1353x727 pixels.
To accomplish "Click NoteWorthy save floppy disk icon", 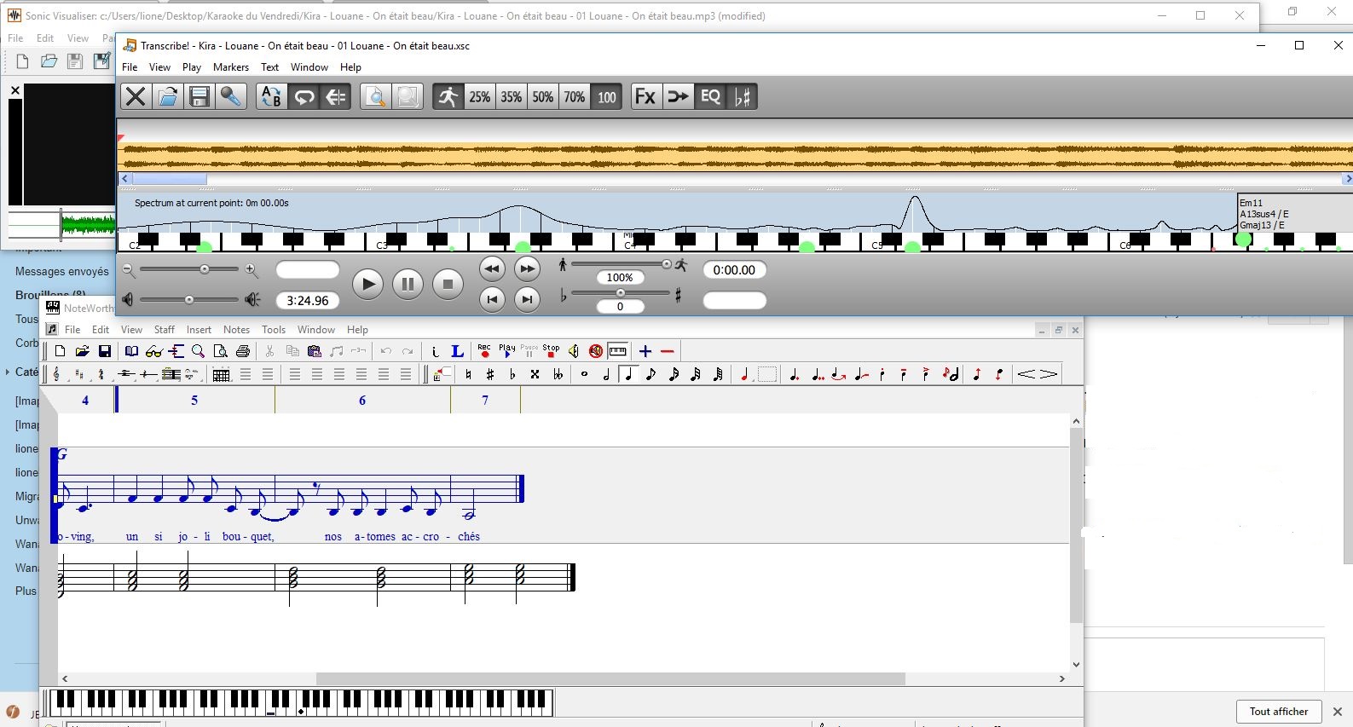I will (104, 351).
